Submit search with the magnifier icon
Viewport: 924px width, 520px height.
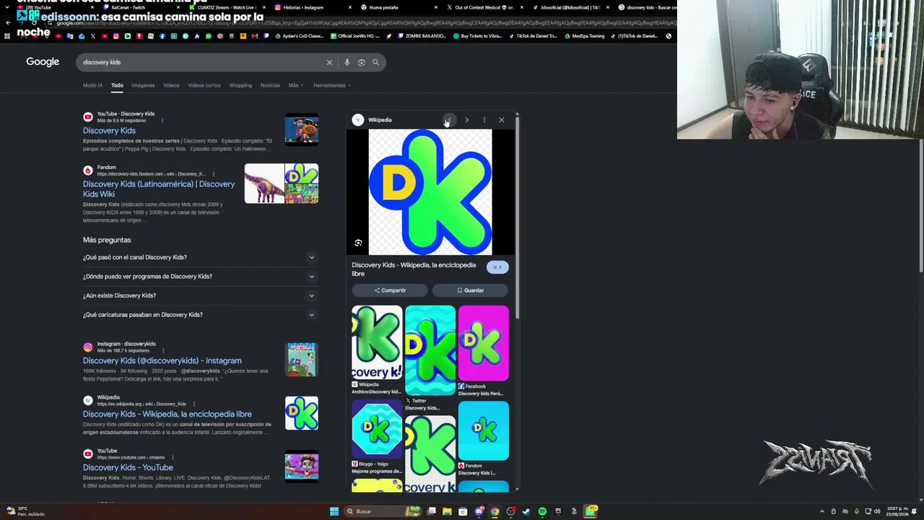[375, 62]
